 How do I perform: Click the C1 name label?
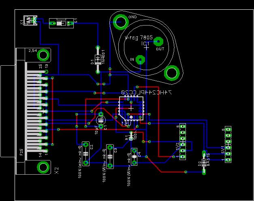[105, 127]
